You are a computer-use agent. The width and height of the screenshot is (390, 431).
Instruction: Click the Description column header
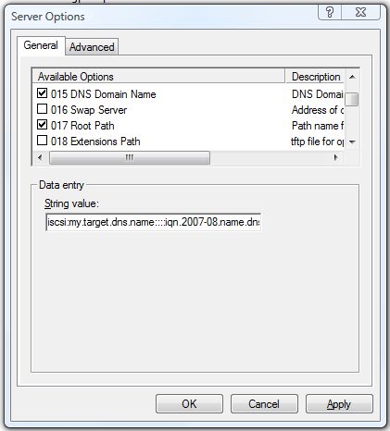(315, 77)
